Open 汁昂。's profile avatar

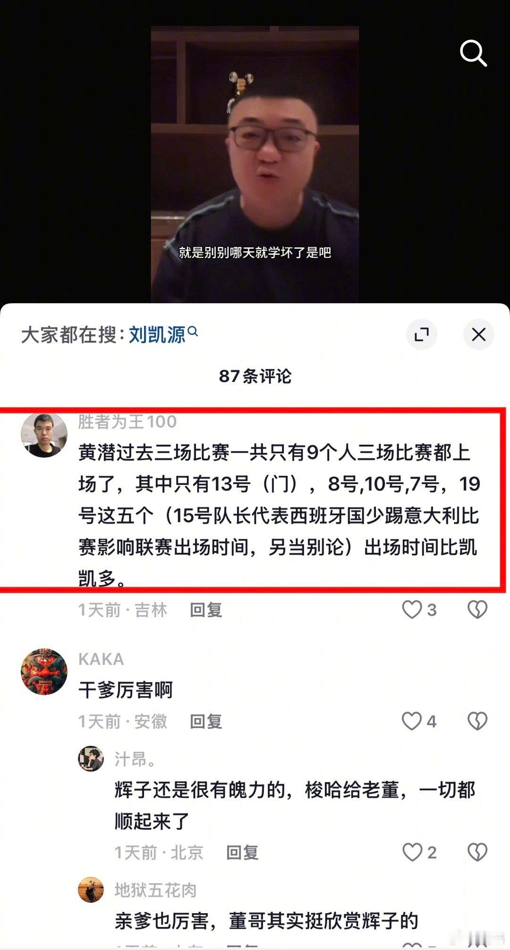91,759
